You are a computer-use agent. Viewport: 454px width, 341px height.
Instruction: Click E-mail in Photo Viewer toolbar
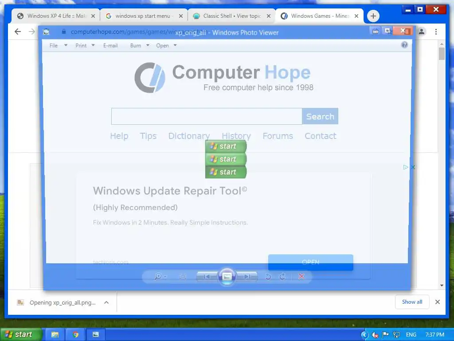(110, 46)
